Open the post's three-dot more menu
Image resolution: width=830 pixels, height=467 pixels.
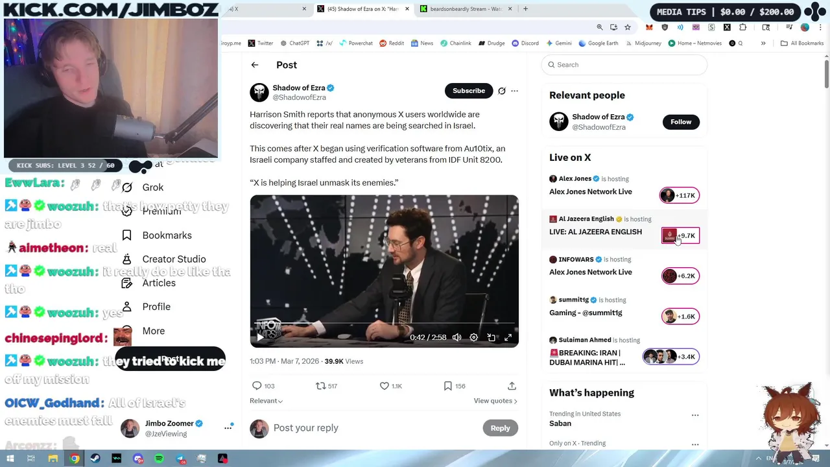[x=515, y=91]
